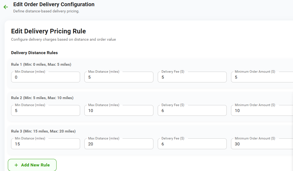The image size is (293, 171).
Task: Select the Rule 3 Delivery Fee input
Action: tap(192, 144)
